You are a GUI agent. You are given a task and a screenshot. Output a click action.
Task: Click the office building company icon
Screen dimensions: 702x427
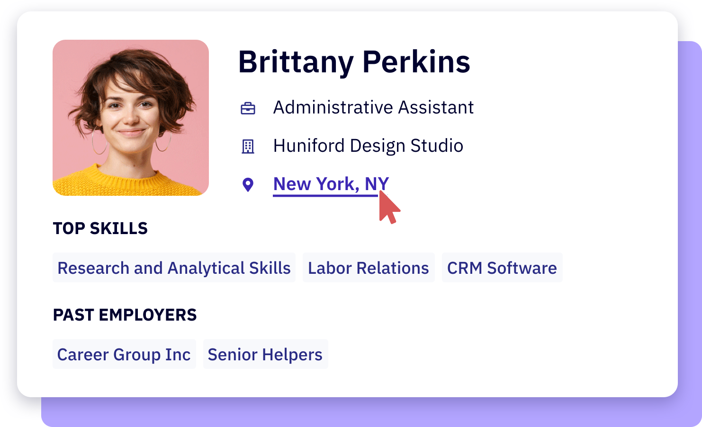click(248, 147)
